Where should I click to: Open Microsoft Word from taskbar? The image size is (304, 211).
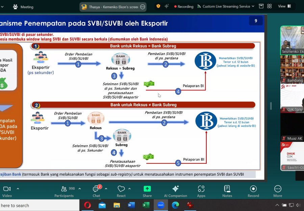tap(131, 205)
